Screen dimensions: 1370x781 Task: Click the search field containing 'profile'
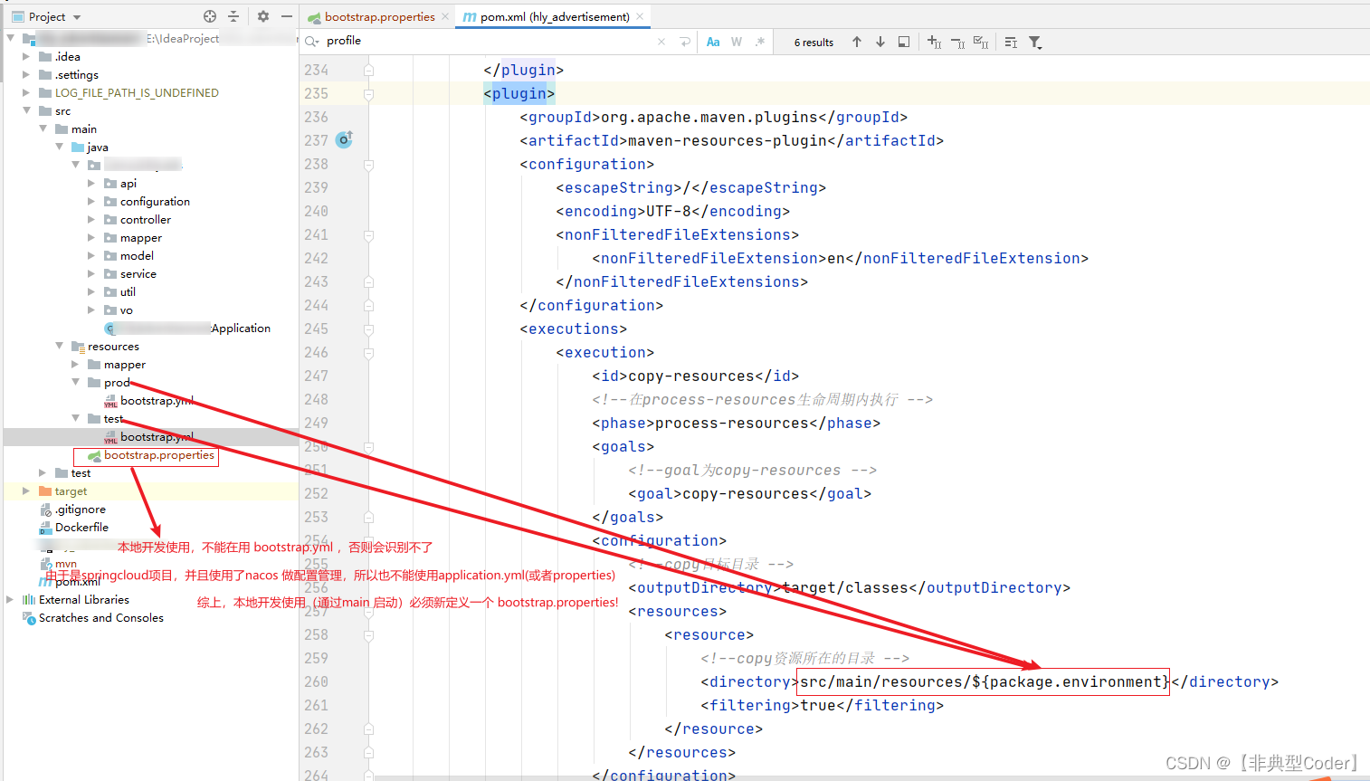click(x=407, y=41)
